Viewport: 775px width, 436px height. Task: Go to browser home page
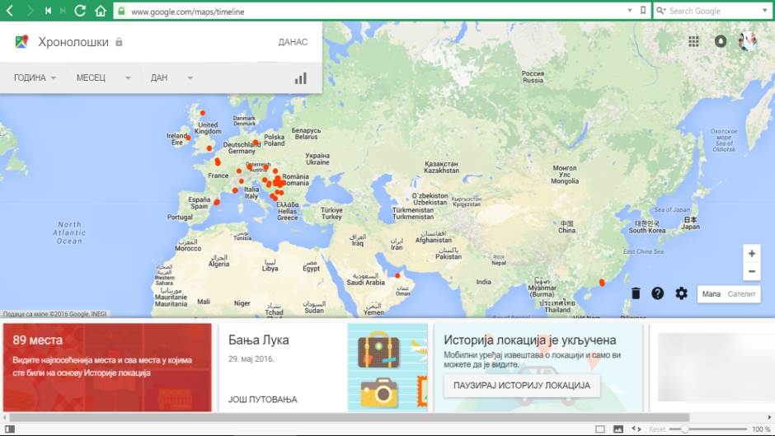(x=101, y=11)
